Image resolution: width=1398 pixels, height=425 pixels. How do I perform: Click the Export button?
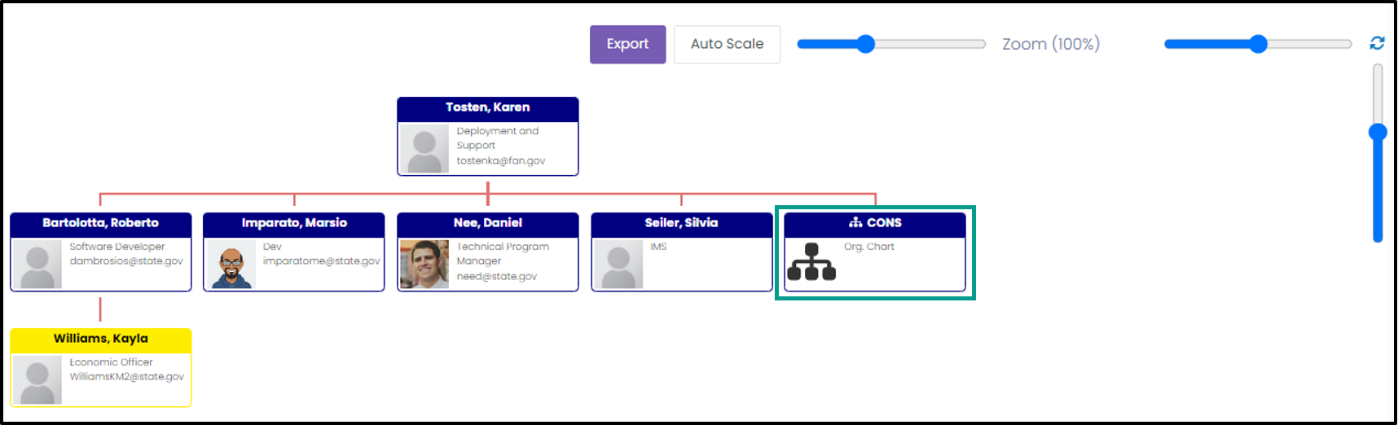coord(627,44)
